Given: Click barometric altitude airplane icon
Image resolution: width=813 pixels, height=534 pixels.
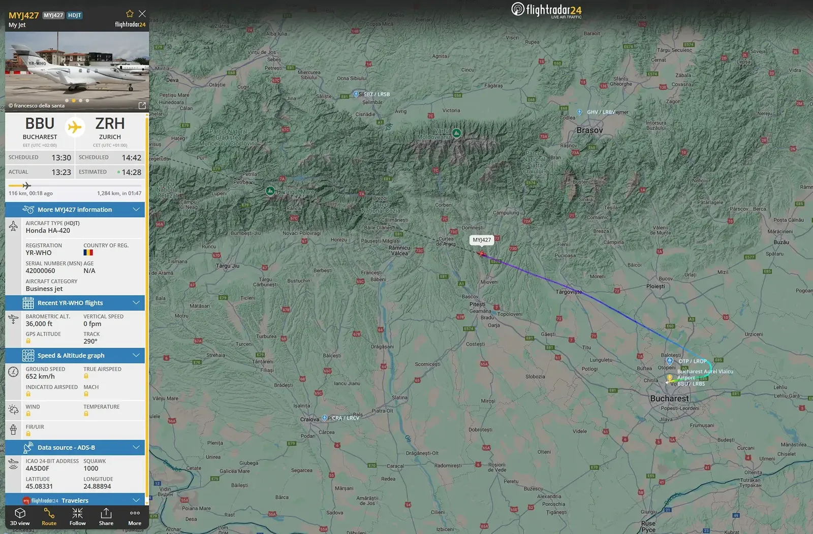Looking at the screenshot, I should tap(13, 319).
